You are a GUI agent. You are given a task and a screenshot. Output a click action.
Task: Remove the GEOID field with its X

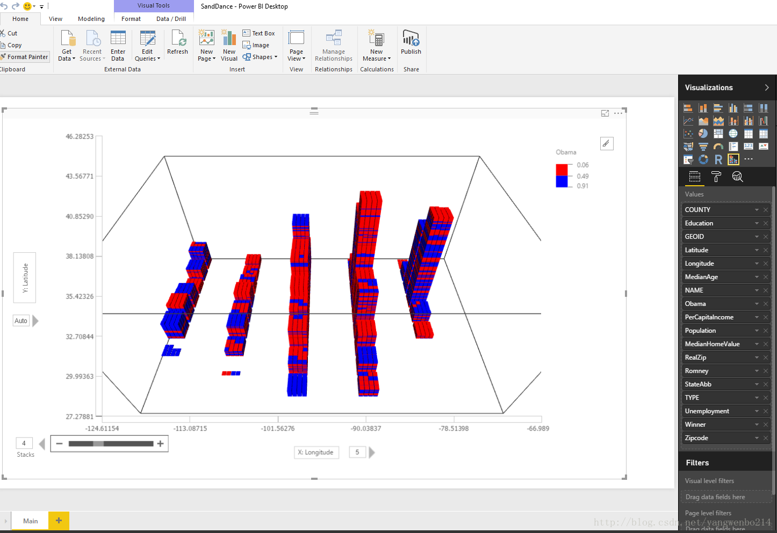tap(766, 237)
